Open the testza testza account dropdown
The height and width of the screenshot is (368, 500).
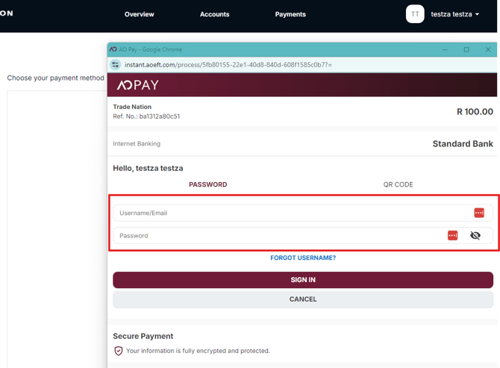pos(455,14)
